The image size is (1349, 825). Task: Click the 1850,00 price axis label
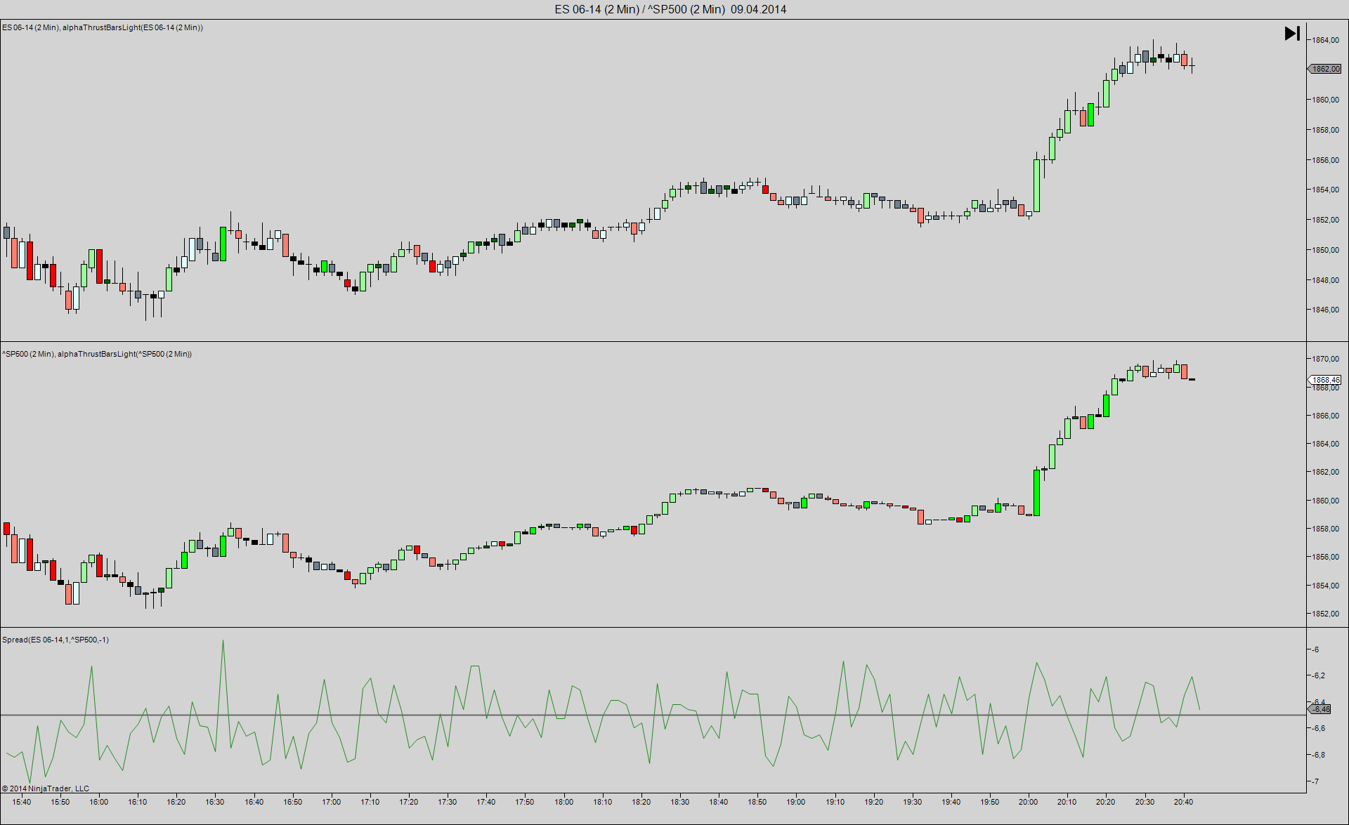tap(1325, 250)
